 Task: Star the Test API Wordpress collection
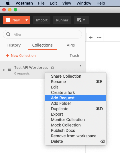(x=52, y=67)
